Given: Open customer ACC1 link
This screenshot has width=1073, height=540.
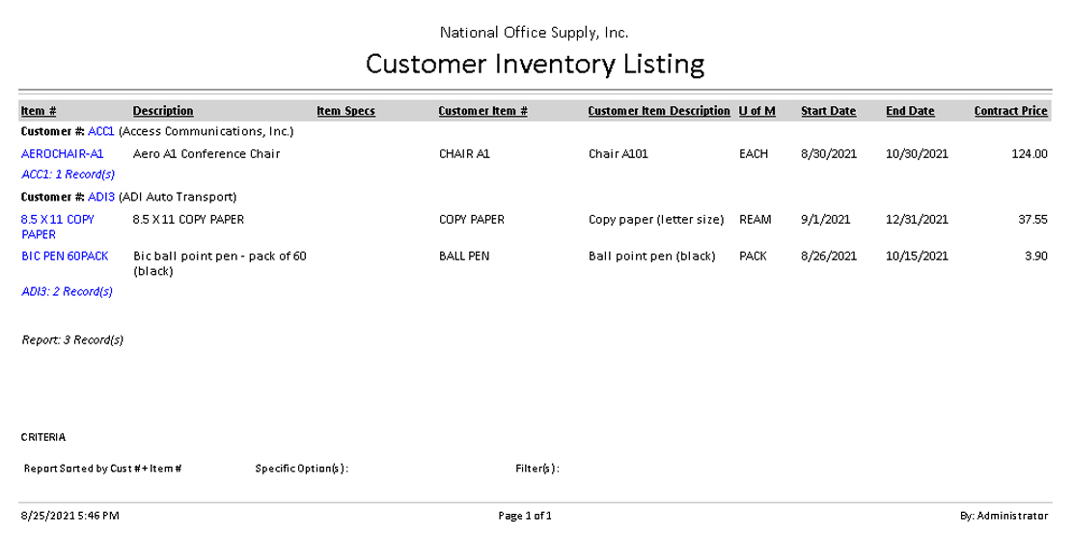Looking at the screenshot, I should (100, 131).
